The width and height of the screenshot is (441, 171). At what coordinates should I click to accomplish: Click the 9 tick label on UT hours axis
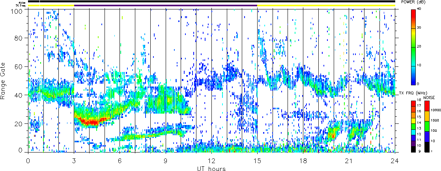tap(166, 160)
